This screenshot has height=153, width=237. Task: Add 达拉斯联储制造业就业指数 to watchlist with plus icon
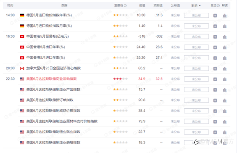[215, 132]
